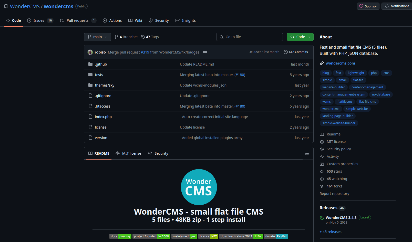Select the landing-page-builder topic tag
The image size is (412, 242).
[x=337, y=116]
